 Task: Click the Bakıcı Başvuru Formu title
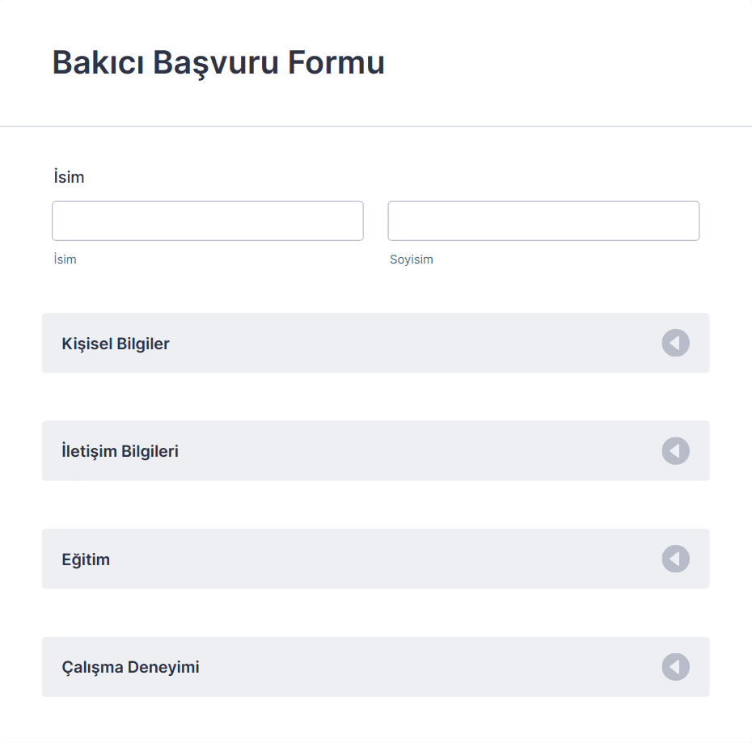pyautogui.click(x=218, y=63)
